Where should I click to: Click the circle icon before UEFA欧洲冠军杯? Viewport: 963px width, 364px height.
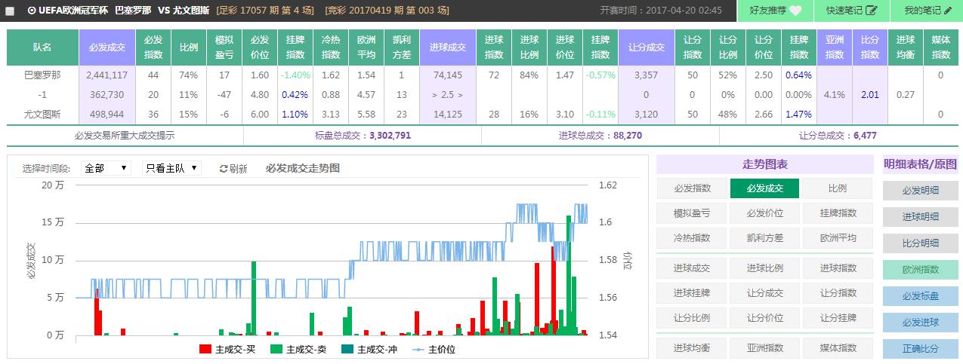(x=32, y=11)
